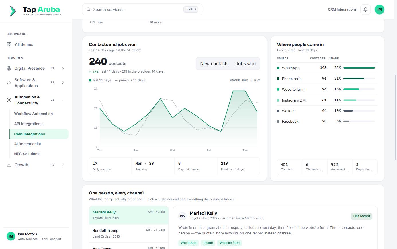Click the Website form share progress bar
This screenshot has height=249, width=397.
point(359,89)
